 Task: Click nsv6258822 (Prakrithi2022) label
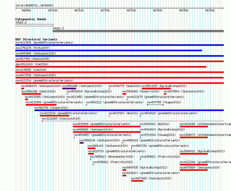pyautogui.click(x=160, y=157)
